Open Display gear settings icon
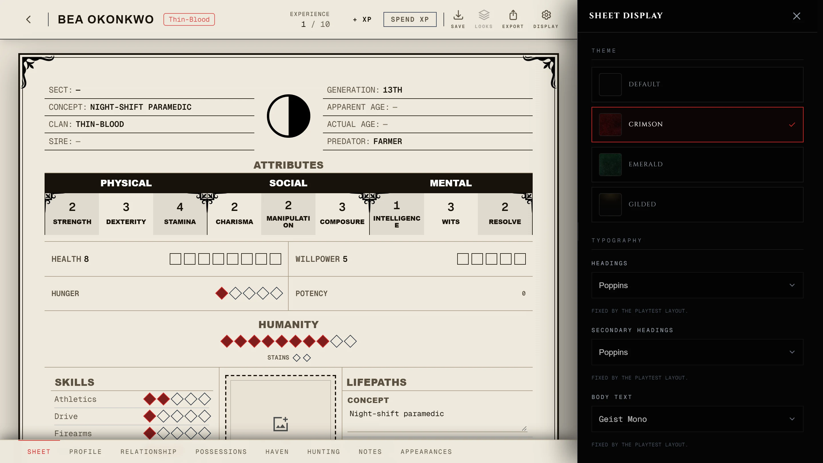 (x=546, y=19)
